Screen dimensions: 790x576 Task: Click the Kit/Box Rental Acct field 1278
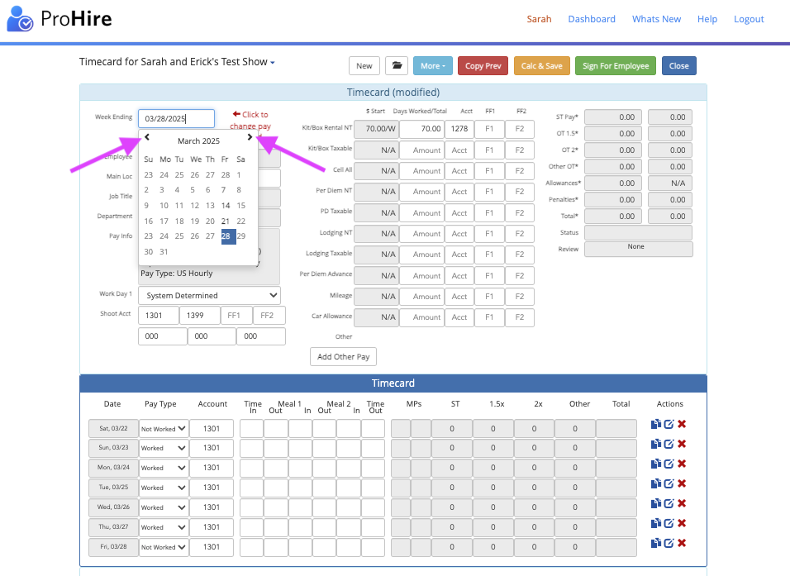coord(459,129)
